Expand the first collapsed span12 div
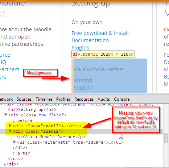This screenshot has height=168, width=169. pyautogui.click(x=10, y=125)
